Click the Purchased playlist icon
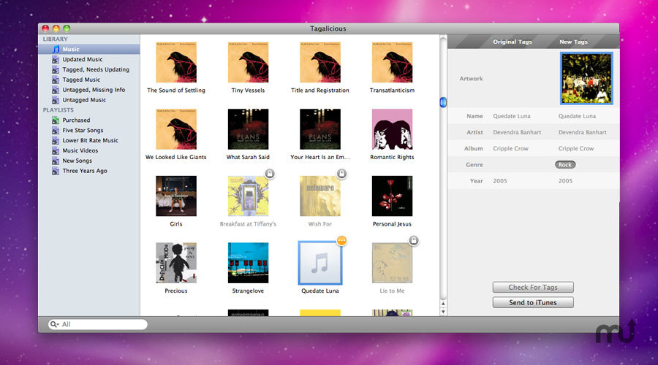 56,120
